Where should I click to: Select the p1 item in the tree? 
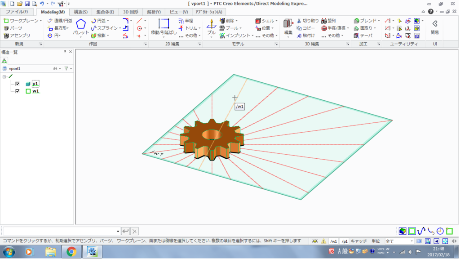pyautogui.click(x=35, y=84)
